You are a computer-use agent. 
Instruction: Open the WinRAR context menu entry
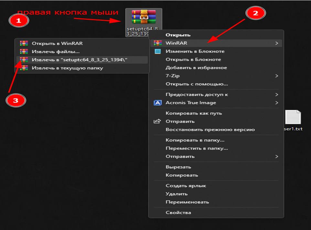coord(216,43)
